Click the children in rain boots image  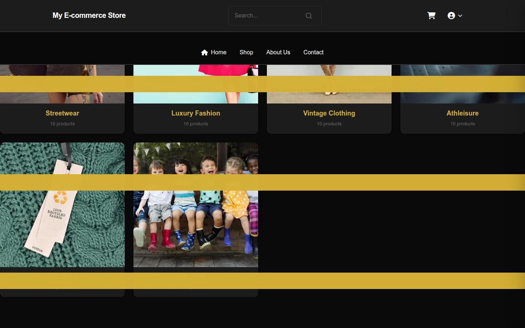pos(196,205)
